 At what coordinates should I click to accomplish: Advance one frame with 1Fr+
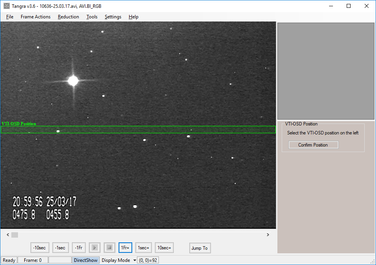125,248
